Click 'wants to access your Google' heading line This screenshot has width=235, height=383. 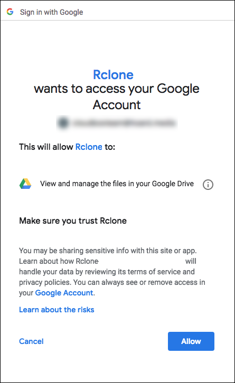pyautogui.click(x=117, y=89)
